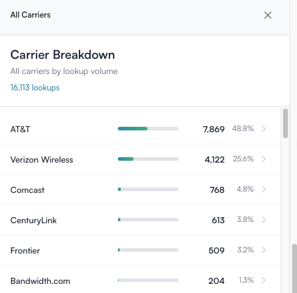
Task: Open Comcast details via its chevron
Action: tap(264, 189)
